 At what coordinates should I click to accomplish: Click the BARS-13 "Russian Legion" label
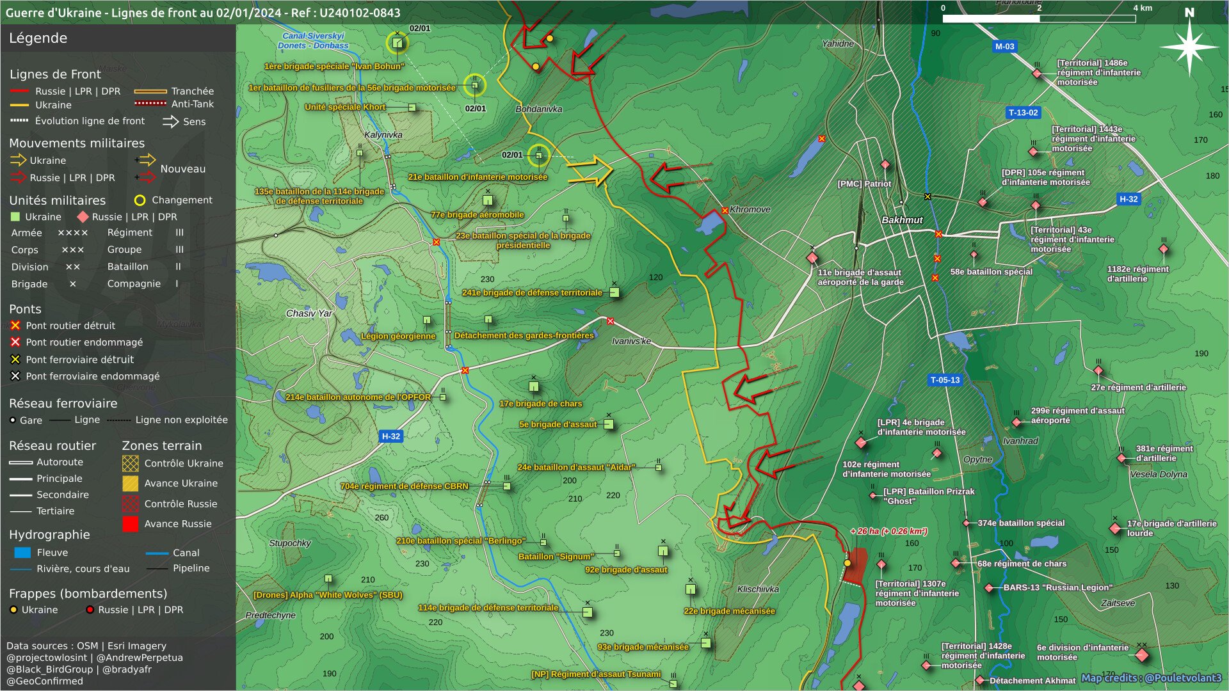click(x=1058, y=588)
